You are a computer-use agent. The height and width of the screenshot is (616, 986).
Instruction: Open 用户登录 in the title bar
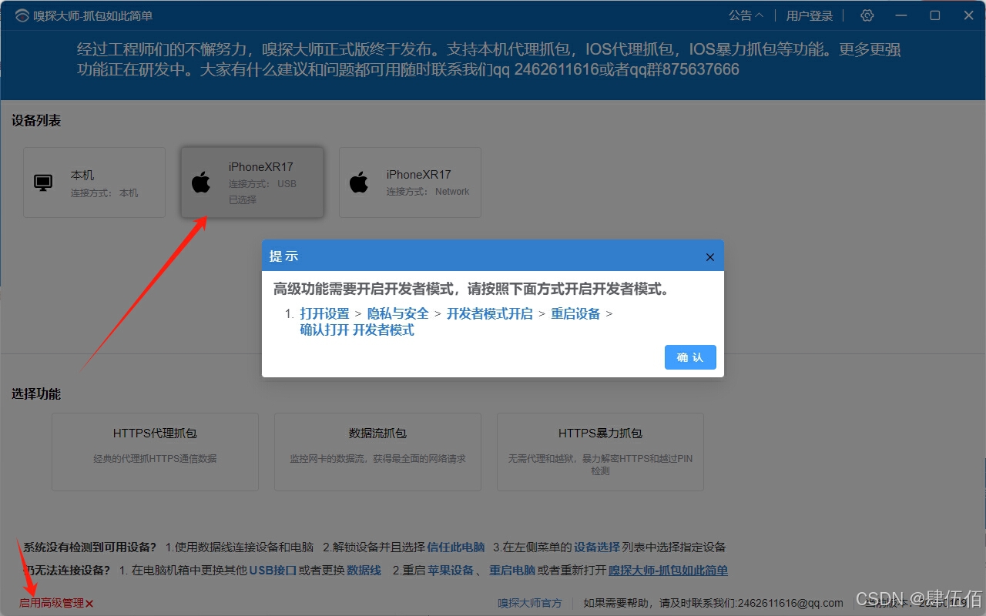[x=808, y=15]
